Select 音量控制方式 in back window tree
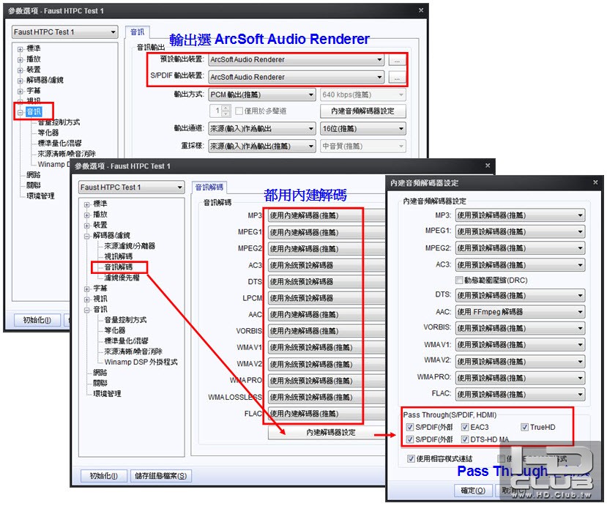Viewport: 607px width, 506px height. point(59,122)
